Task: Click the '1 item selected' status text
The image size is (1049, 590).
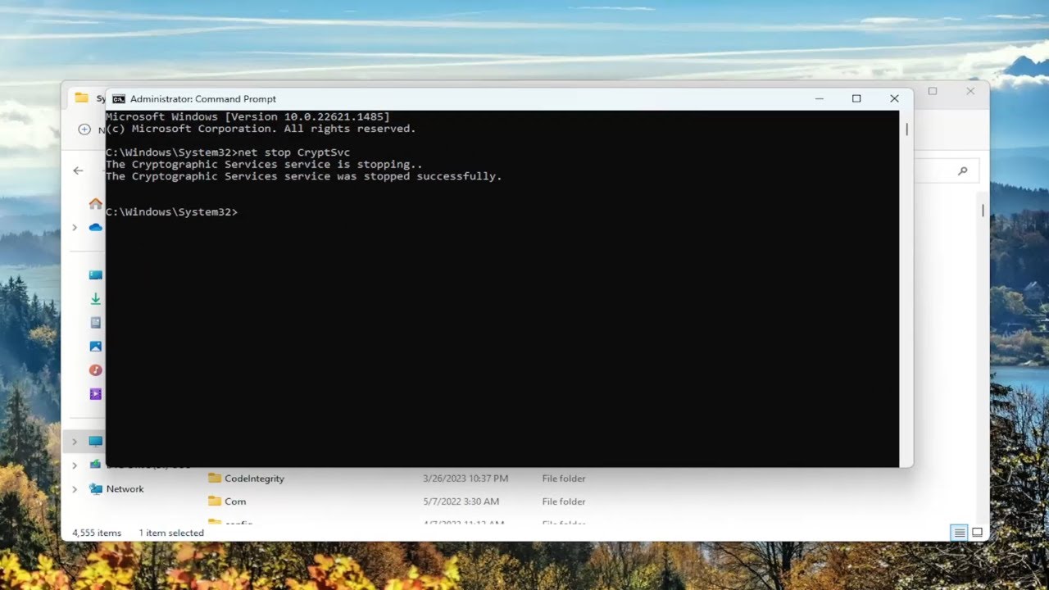Action: tap(171, 533)
